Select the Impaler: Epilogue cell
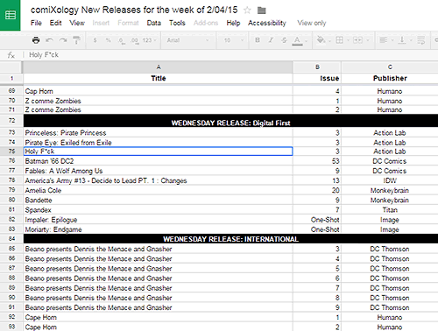The image size is (438, 331). point(158,220)
